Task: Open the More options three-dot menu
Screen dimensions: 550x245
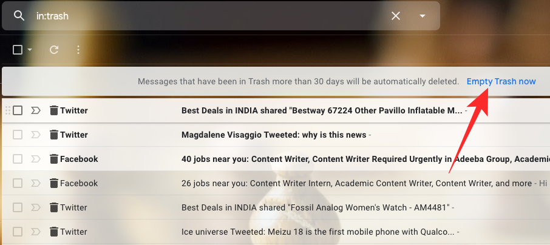Action: (x=78, y=50)
